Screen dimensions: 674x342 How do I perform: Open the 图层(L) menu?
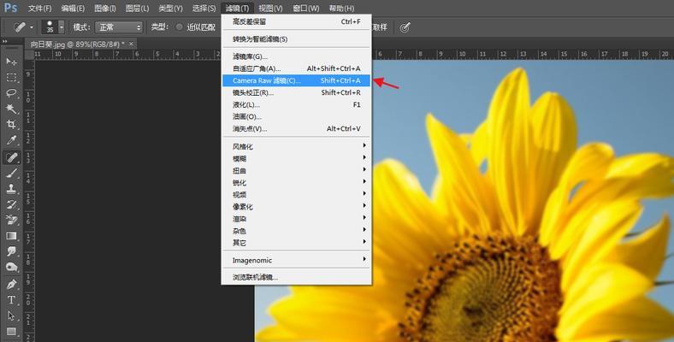coord(138,9)
